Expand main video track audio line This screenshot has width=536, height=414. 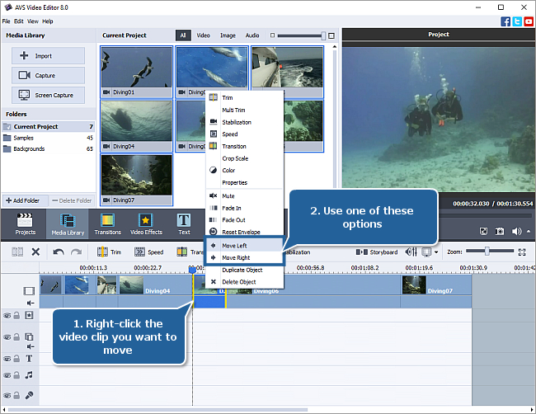point(31,303)
